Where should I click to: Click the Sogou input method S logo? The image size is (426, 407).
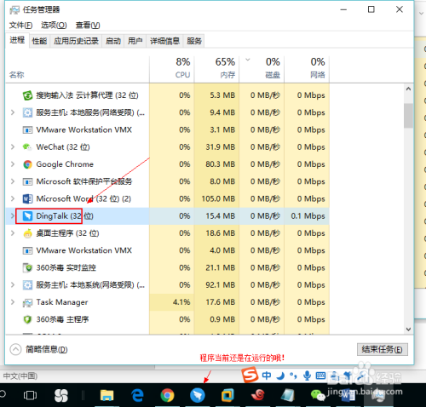pyautogui.click(x=250, y=375)
